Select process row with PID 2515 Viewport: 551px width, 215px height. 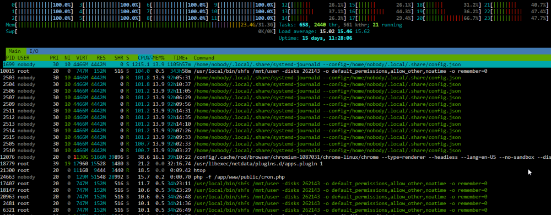click(275, 137)
